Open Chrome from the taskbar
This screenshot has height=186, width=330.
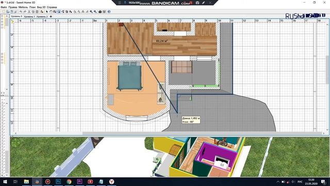click(x=69, y=181)
